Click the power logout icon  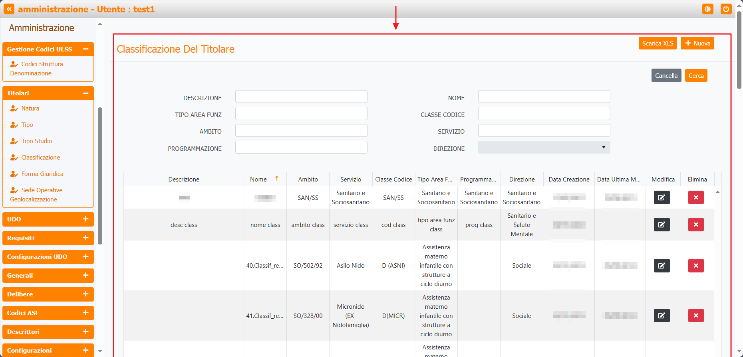pyautogui.click(x=726, y=9)
